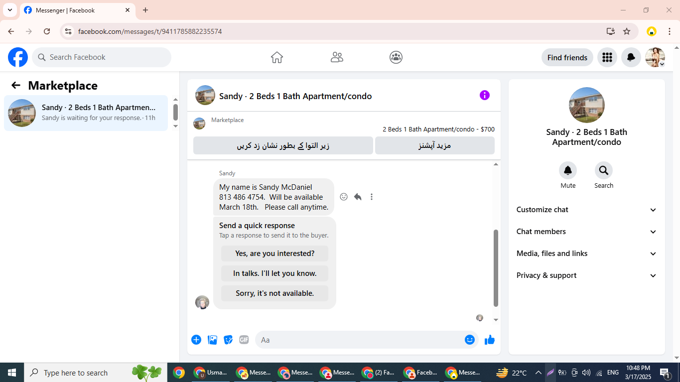
Task: Open Chrome's three-dot menu
Action: pos(670,31)
